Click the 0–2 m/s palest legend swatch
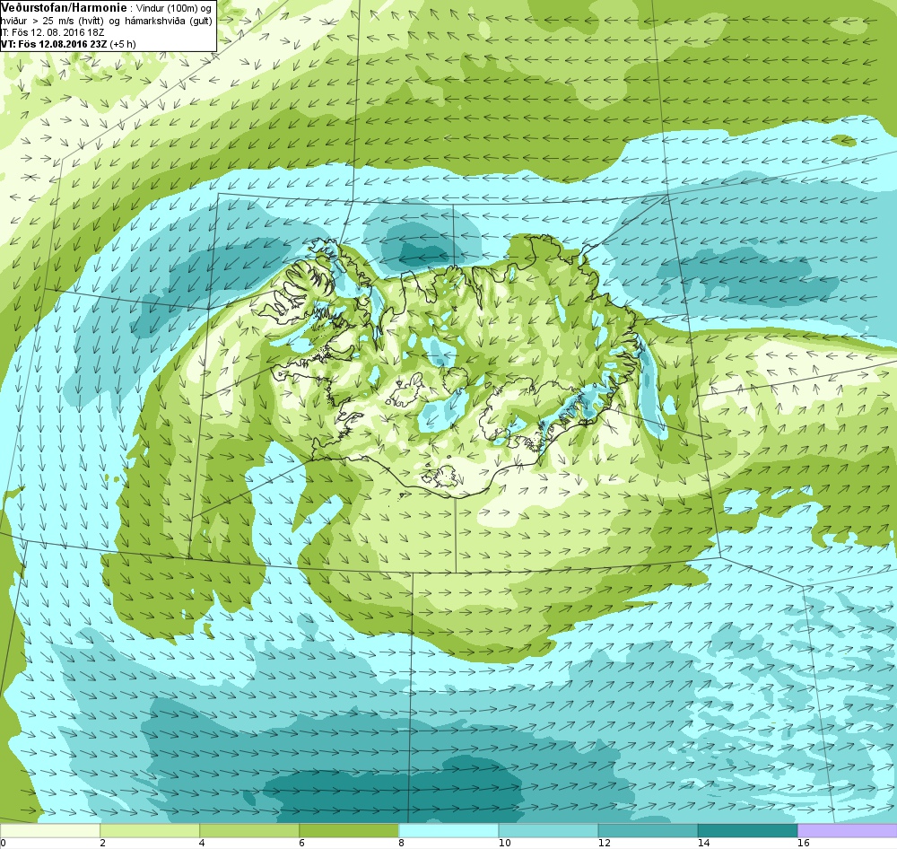This screenshot has width=897, height=849. [49, 830]
